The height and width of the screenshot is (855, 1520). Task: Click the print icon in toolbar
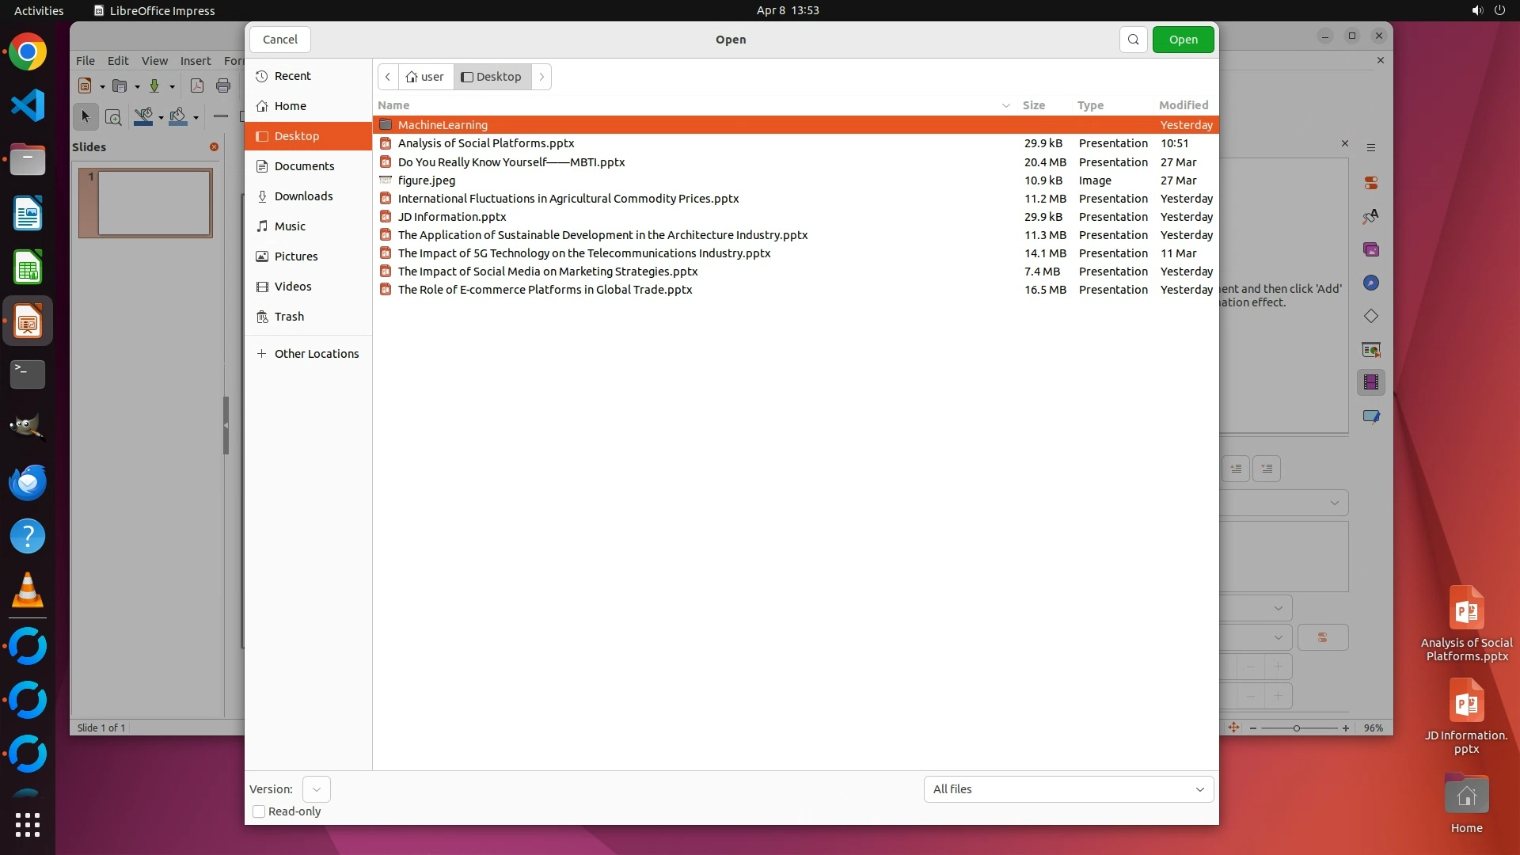click(223, 86)
